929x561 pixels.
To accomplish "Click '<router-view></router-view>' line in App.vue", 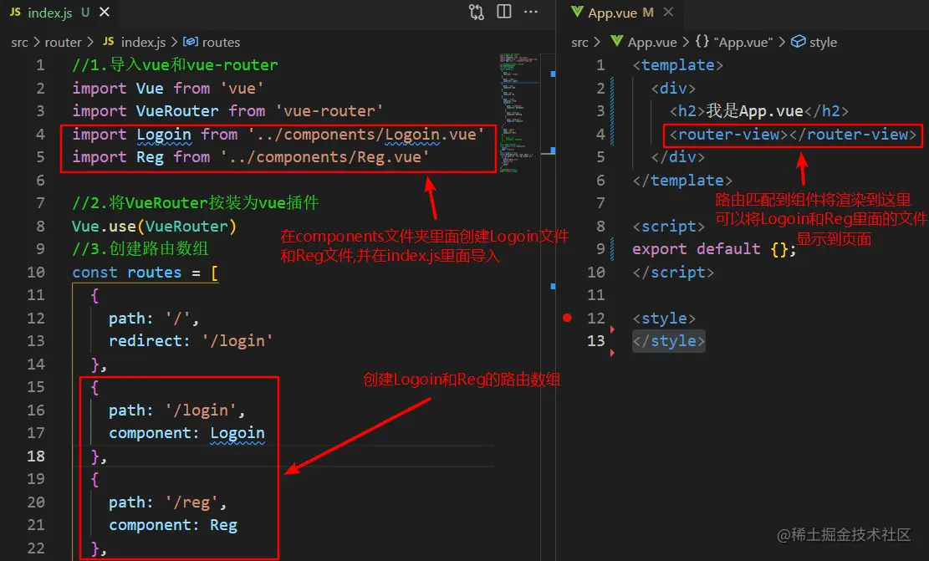I will tap(793, 135).
